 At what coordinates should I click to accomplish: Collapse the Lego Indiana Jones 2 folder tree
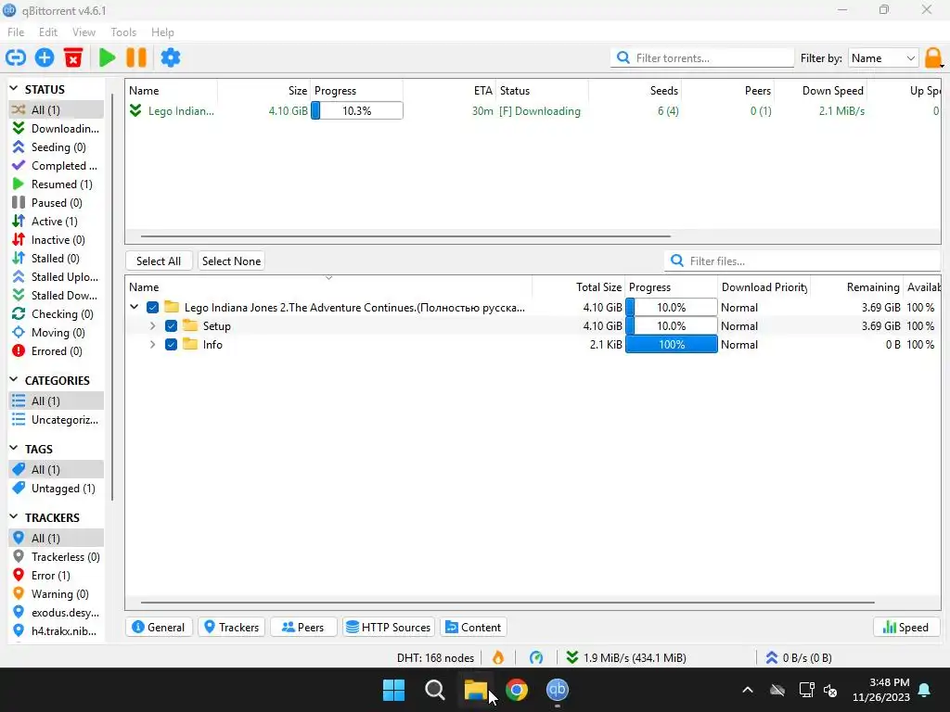[x=134, y=307]
